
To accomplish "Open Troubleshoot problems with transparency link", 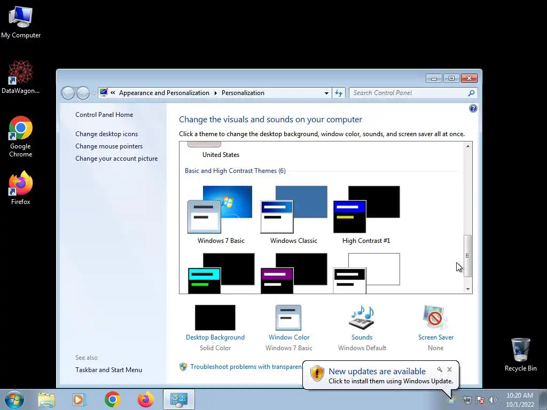I will [246, 367].
